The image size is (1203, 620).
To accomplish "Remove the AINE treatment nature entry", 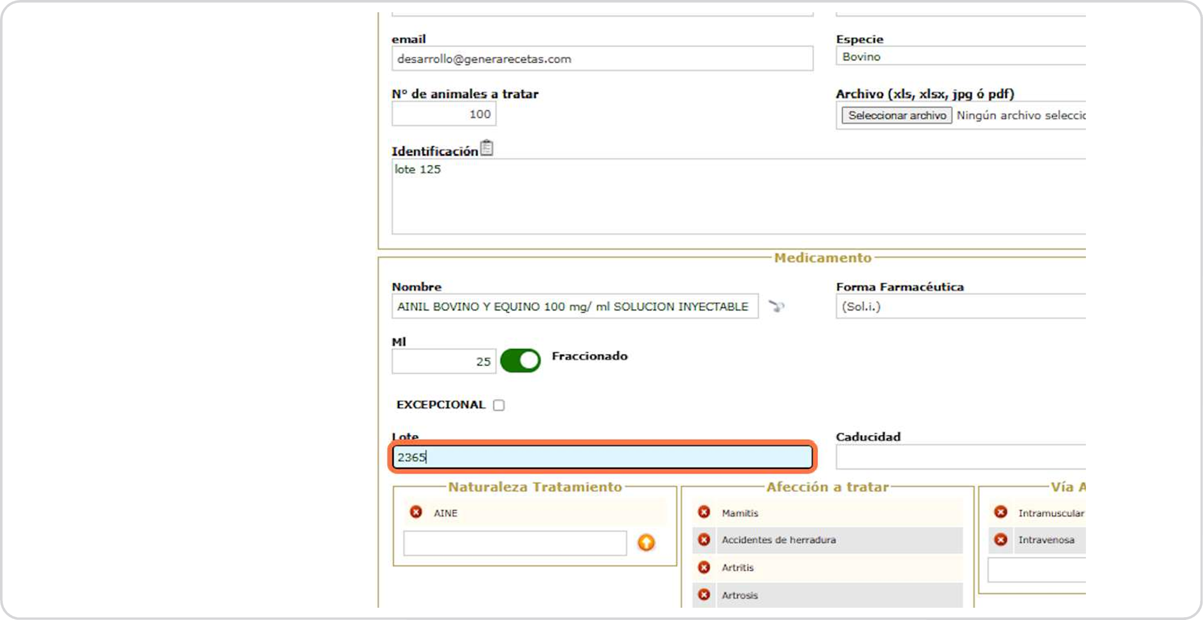I will coord(416,512).
